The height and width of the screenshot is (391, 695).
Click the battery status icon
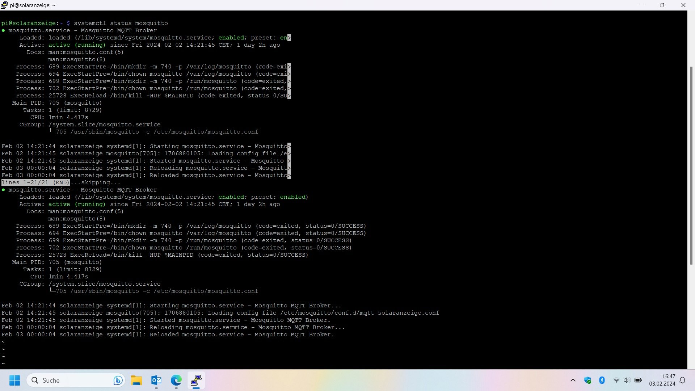click(x=638, y=380)
